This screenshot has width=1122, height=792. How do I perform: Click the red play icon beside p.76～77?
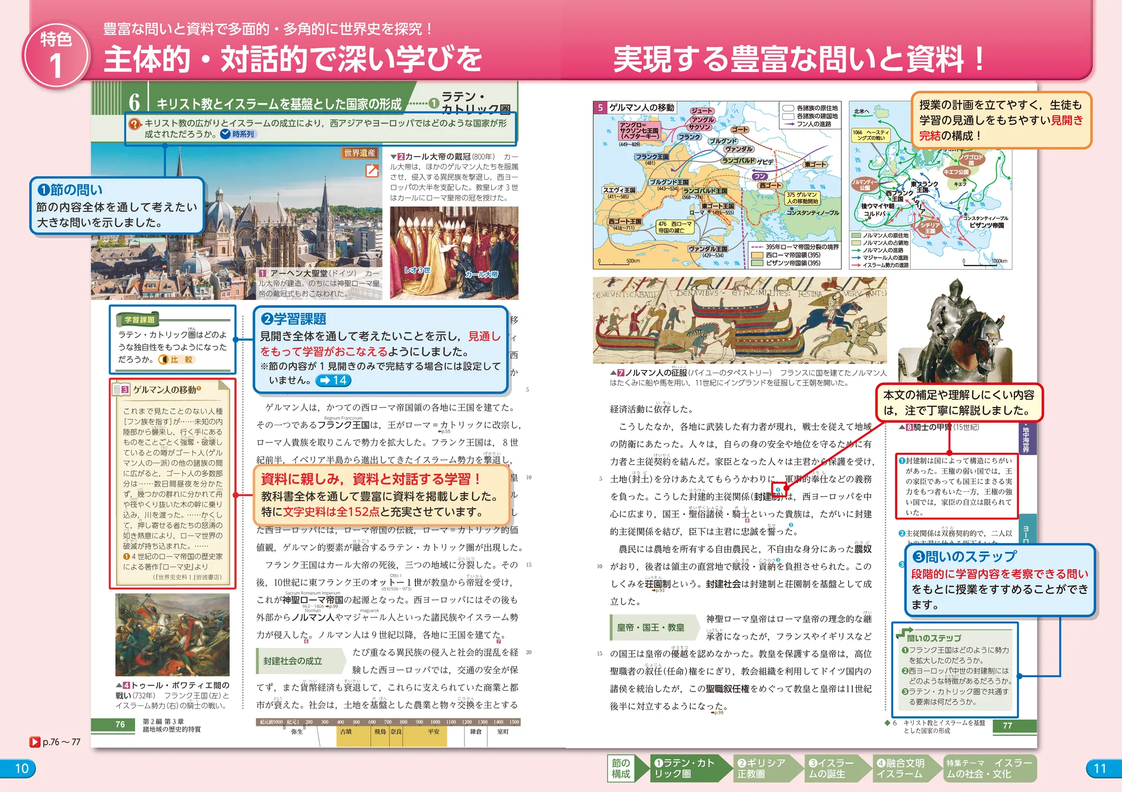(35, 741)
